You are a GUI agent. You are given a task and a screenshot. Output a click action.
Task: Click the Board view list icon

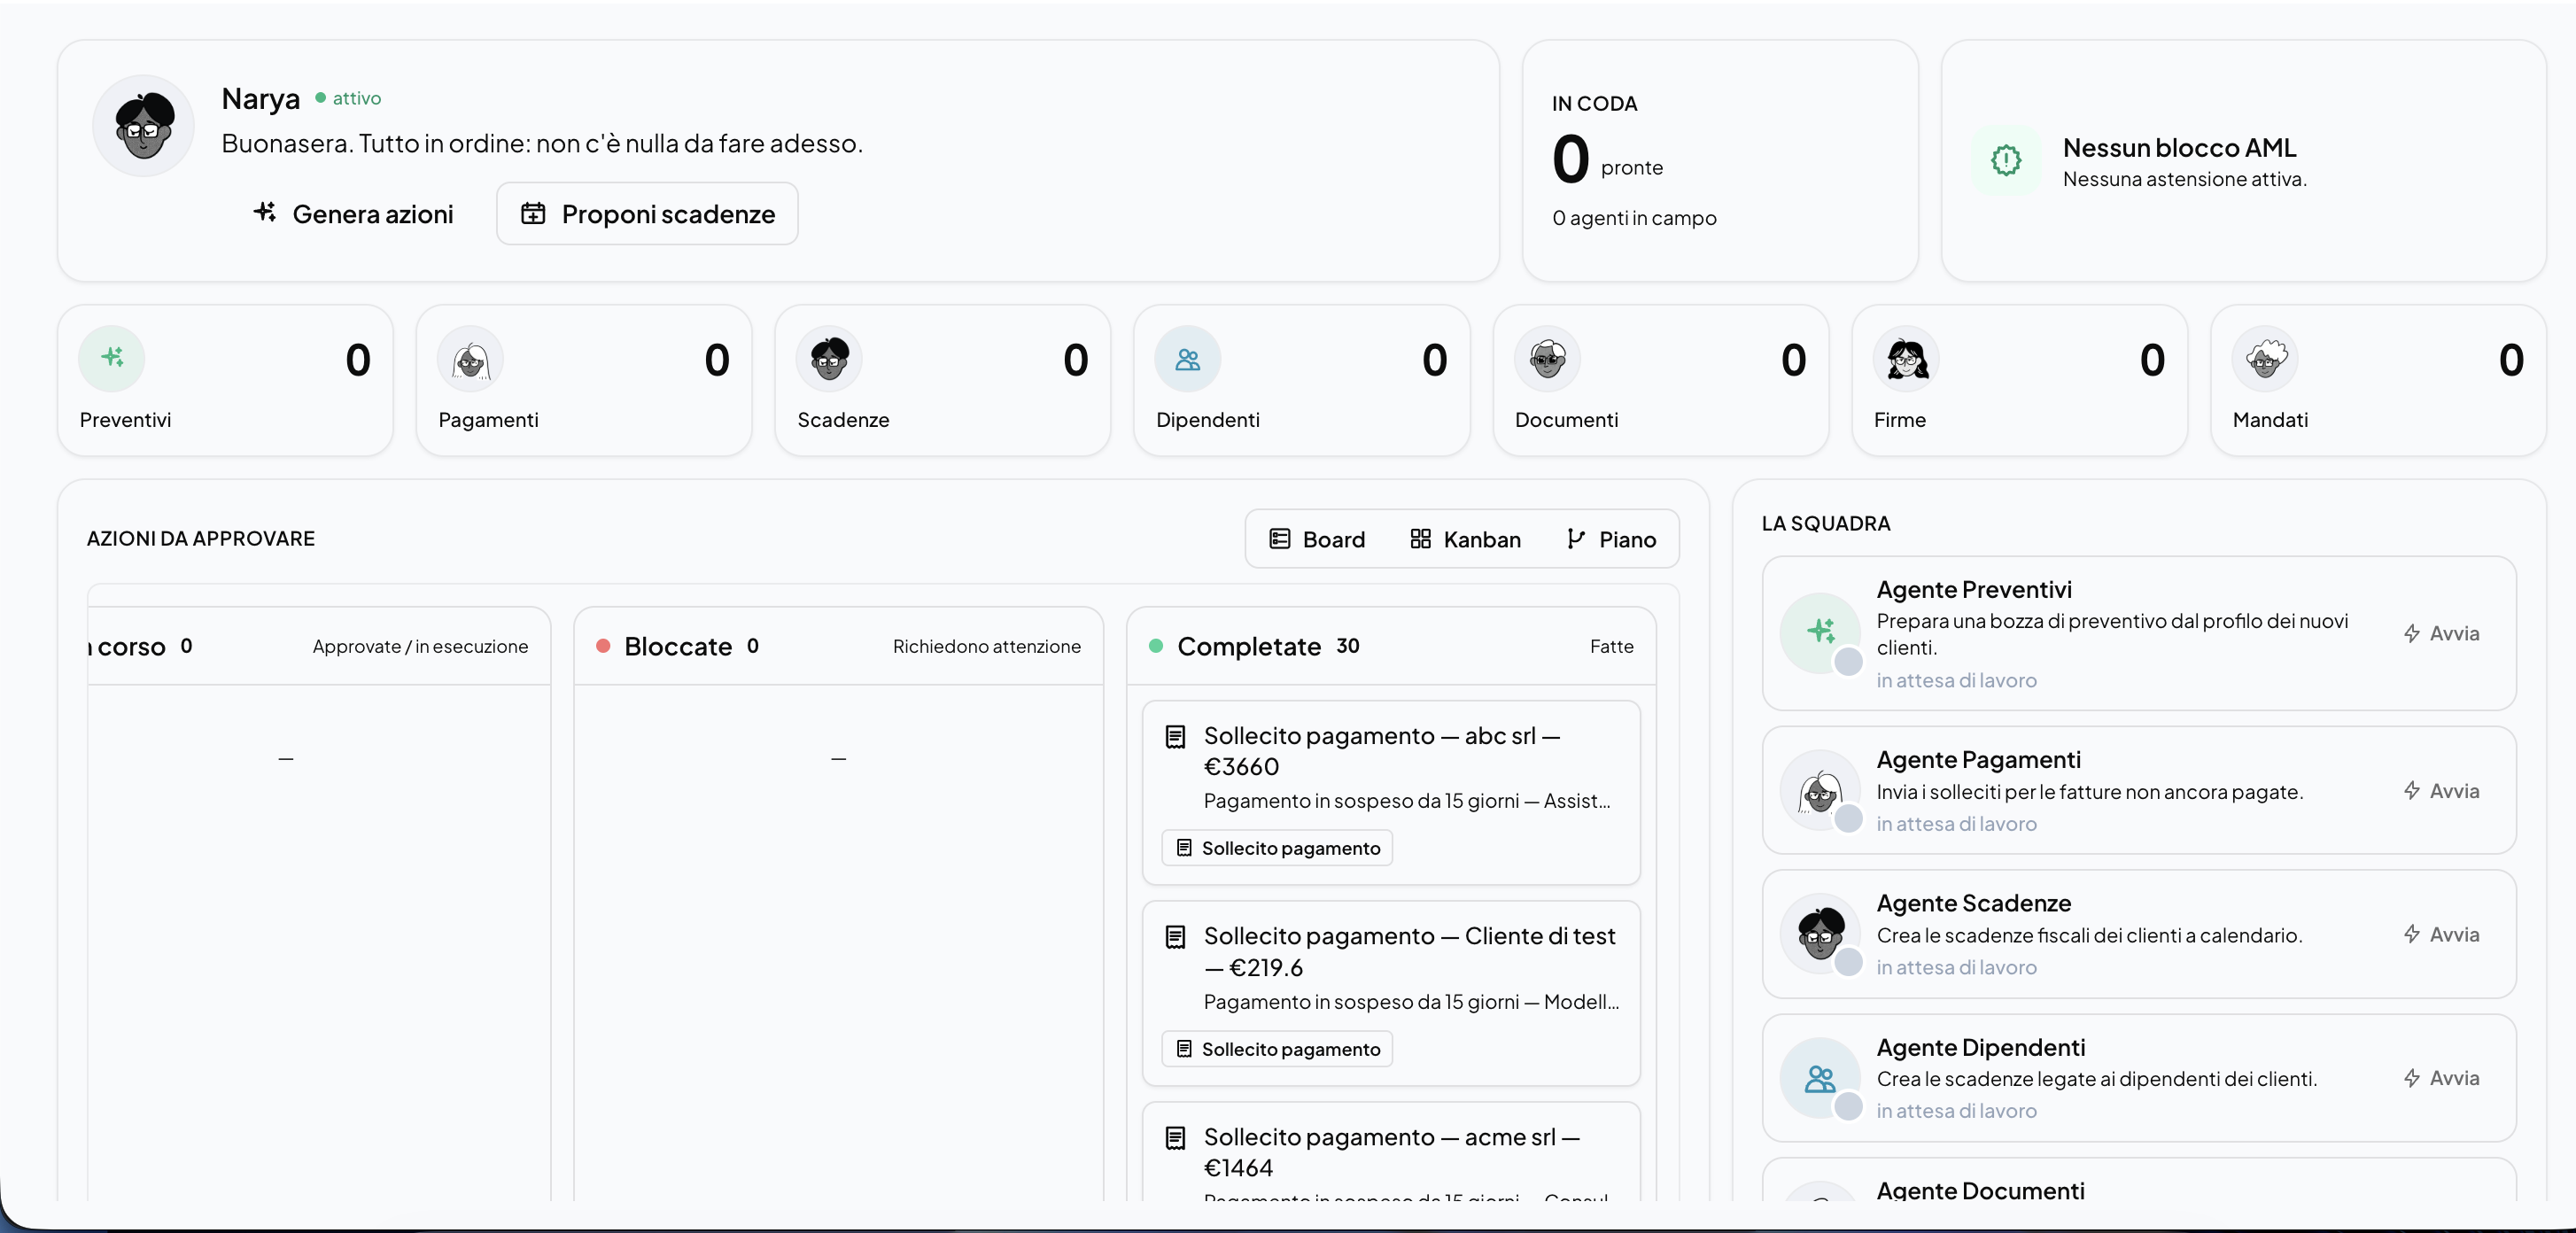coord(1279,539)
